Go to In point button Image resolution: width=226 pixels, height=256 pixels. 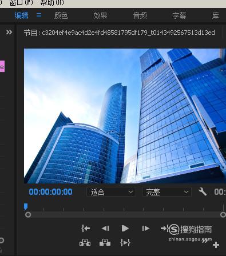[x=85, y=228]
